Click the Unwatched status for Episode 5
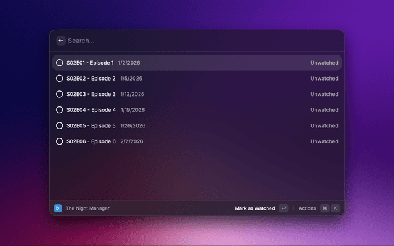394x246 pixels. click(x=324, y=125)
